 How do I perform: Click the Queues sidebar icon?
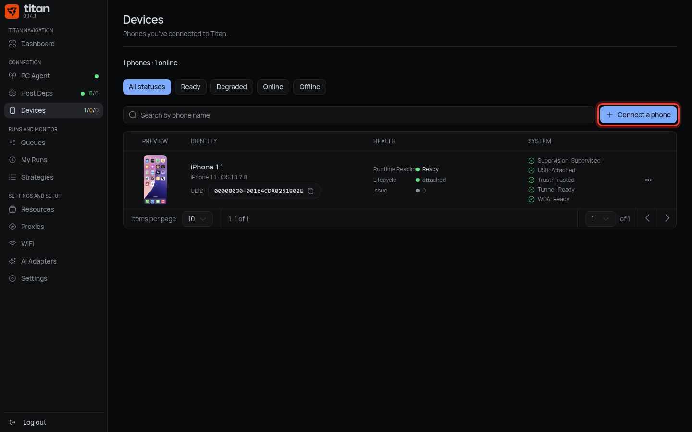[x=12, y=143]
